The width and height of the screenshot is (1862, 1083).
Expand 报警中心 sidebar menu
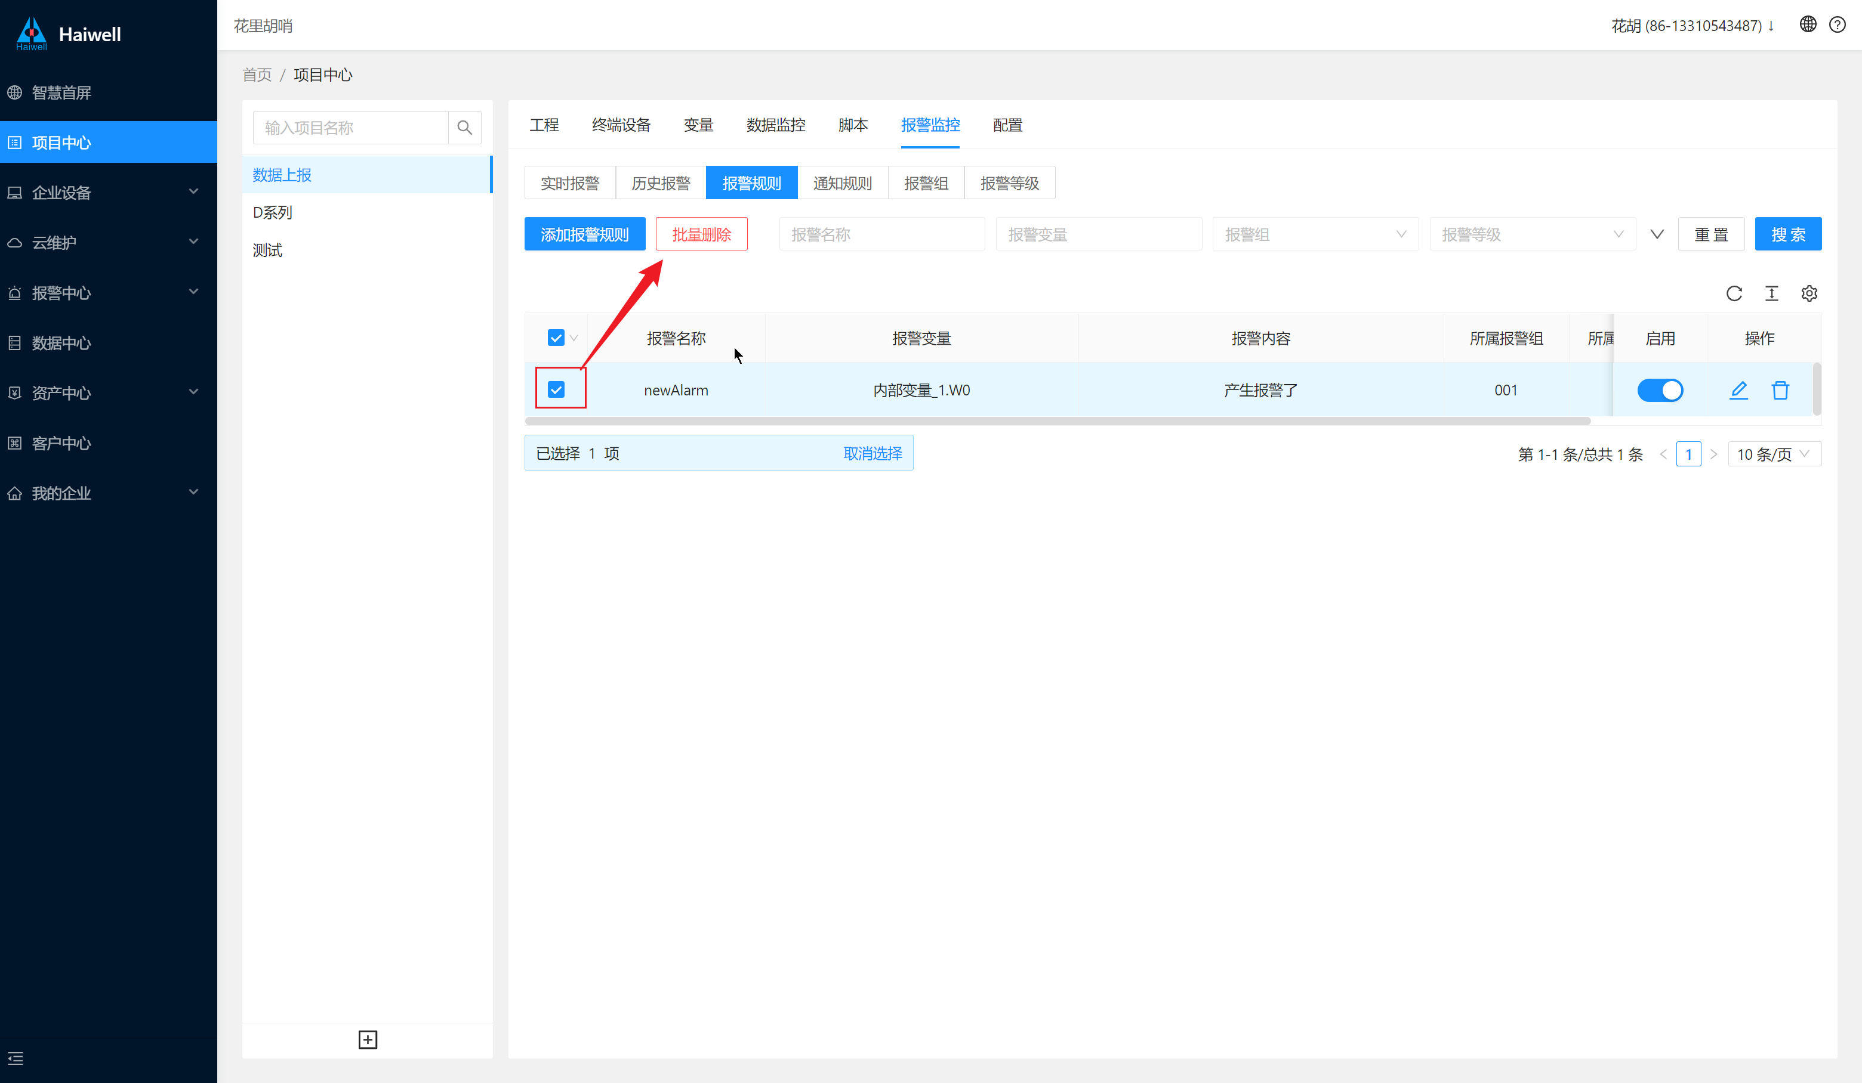click(109, 292)
